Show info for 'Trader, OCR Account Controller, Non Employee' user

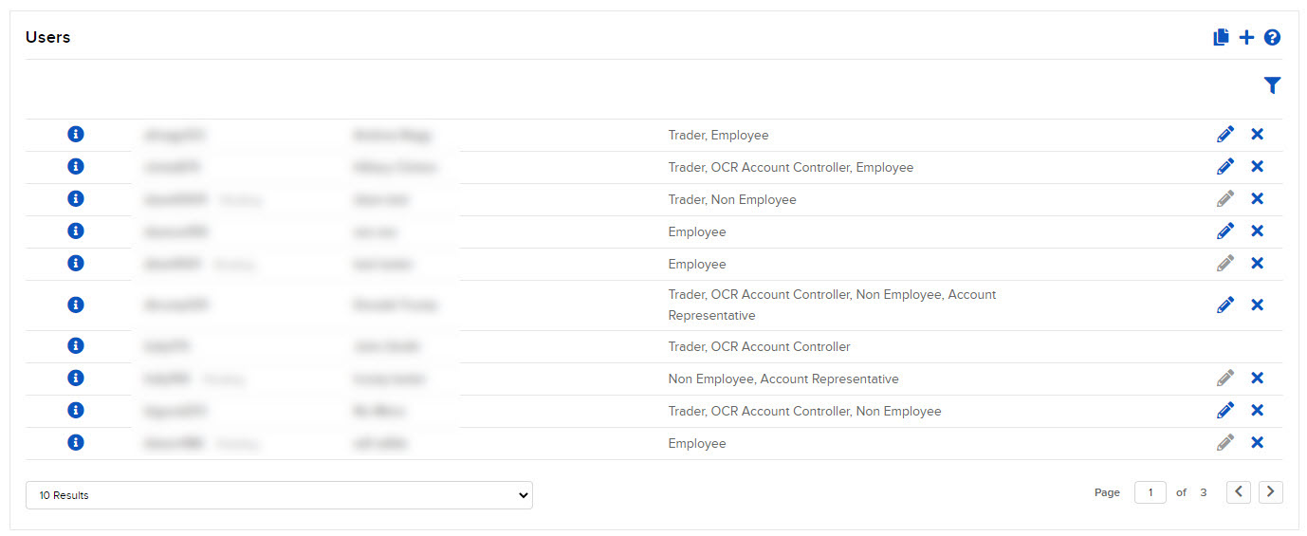click(x=76, y=410)
